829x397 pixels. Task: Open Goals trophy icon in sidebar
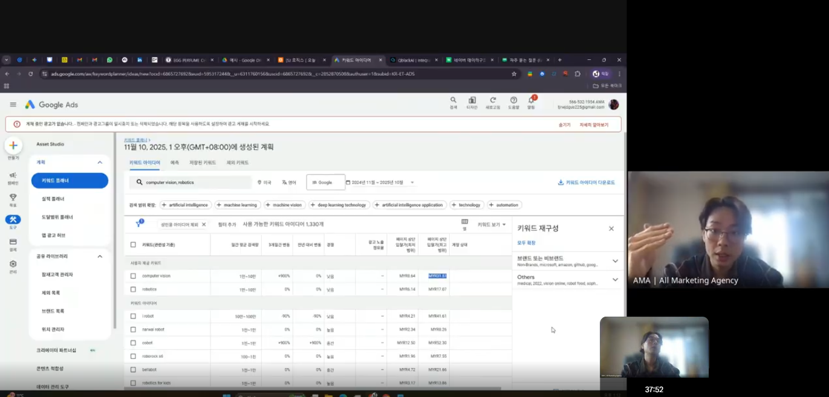[13, 197]
